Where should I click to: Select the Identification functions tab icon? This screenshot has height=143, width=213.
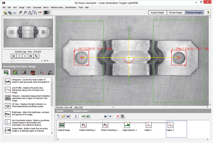click(x=50, y=72)
